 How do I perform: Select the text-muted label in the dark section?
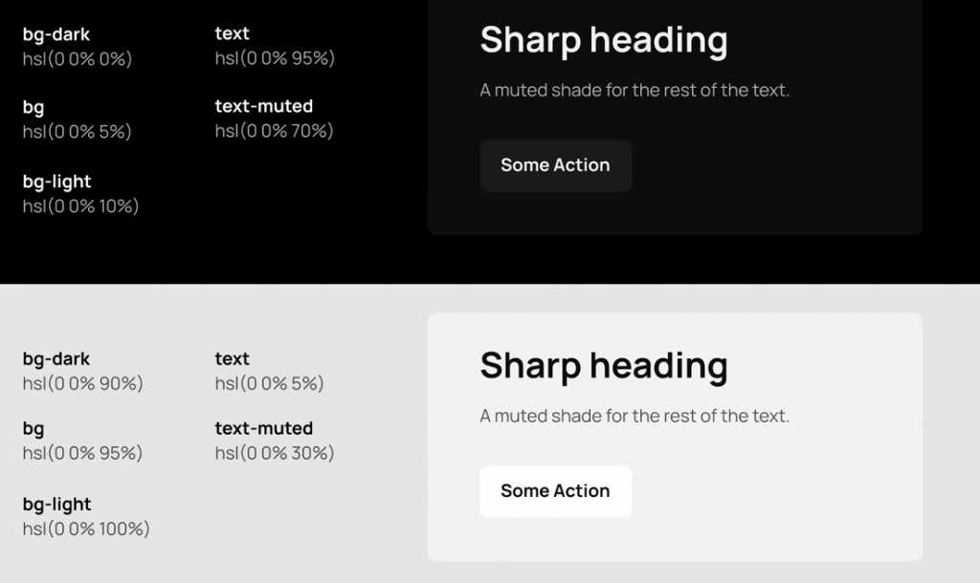coord(263,106)
